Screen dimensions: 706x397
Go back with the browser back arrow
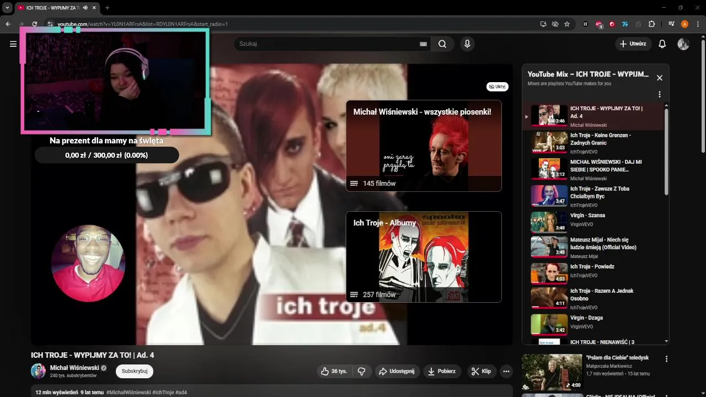point(8,24)
